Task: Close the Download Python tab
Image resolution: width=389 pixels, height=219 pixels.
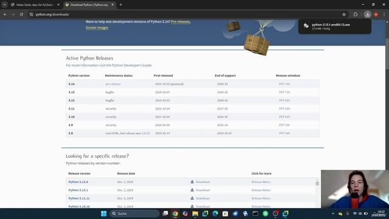Action: click(112, 4)
